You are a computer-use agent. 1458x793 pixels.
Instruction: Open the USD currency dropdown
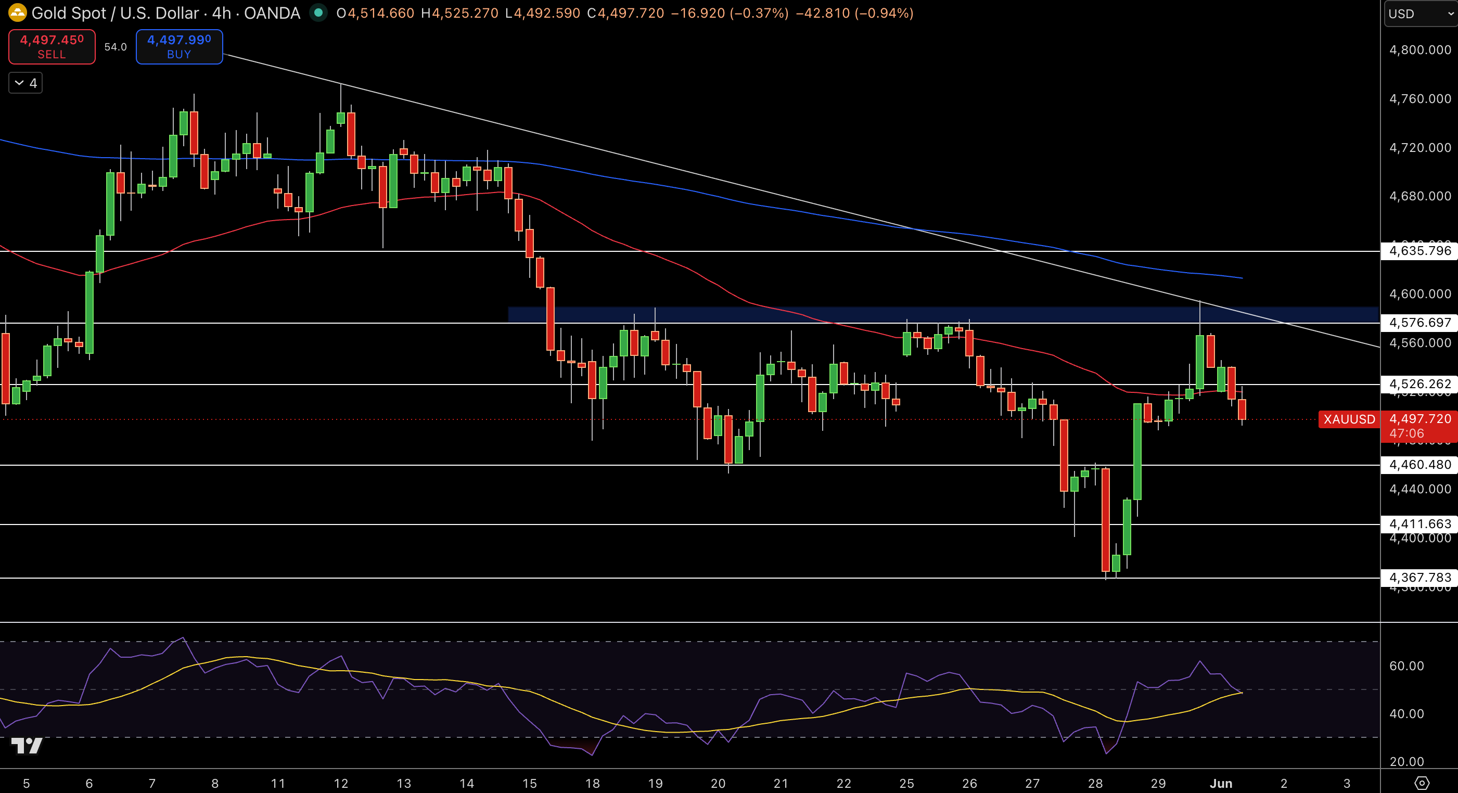click(1421, 14)
